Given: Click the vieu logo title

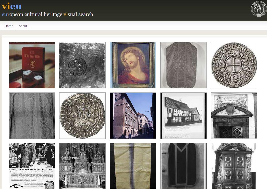Looking at the screenshot, I should [x=11, y=6].
